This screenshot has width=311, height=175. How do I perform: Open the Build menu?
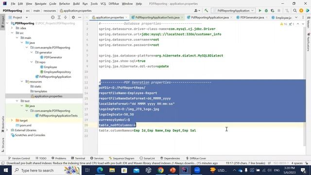point(76,3)
